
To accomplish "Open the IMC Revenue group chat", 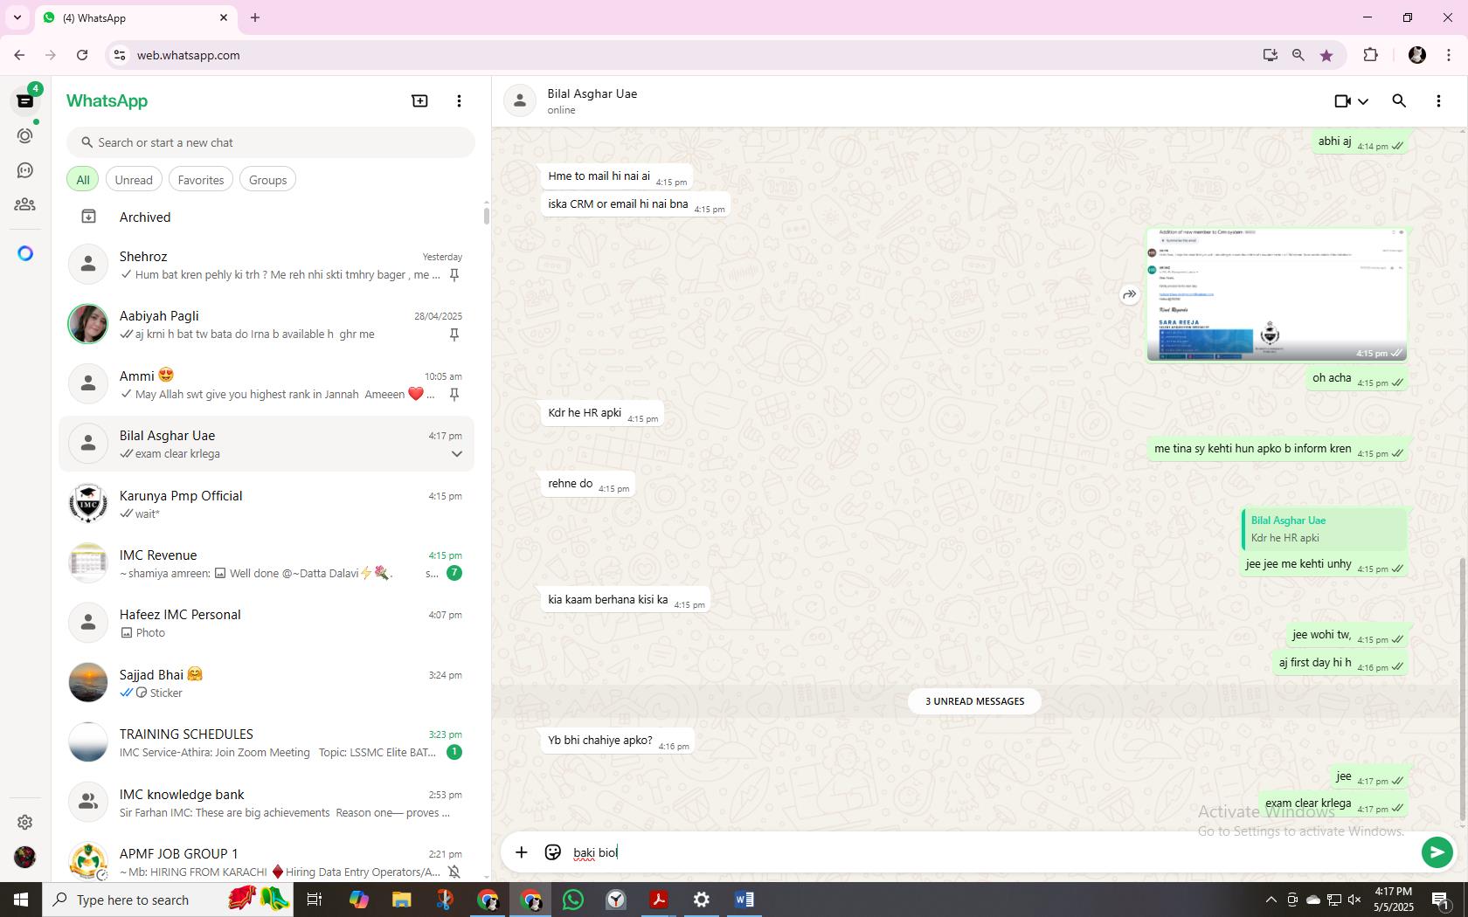I will pyautogui.click(x=267, y=563).
